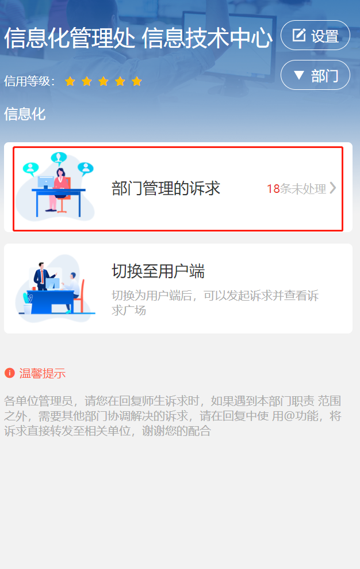Image resolution: width=360 pixels, height=569 pixels.
Task: View the 18条未处理 pending count
Action: tap(297, 189)
